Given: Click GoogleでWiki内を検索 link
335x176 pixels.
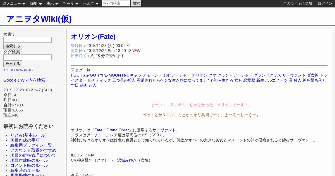Looking at the screenshot, I should click(x=24, y=80).
